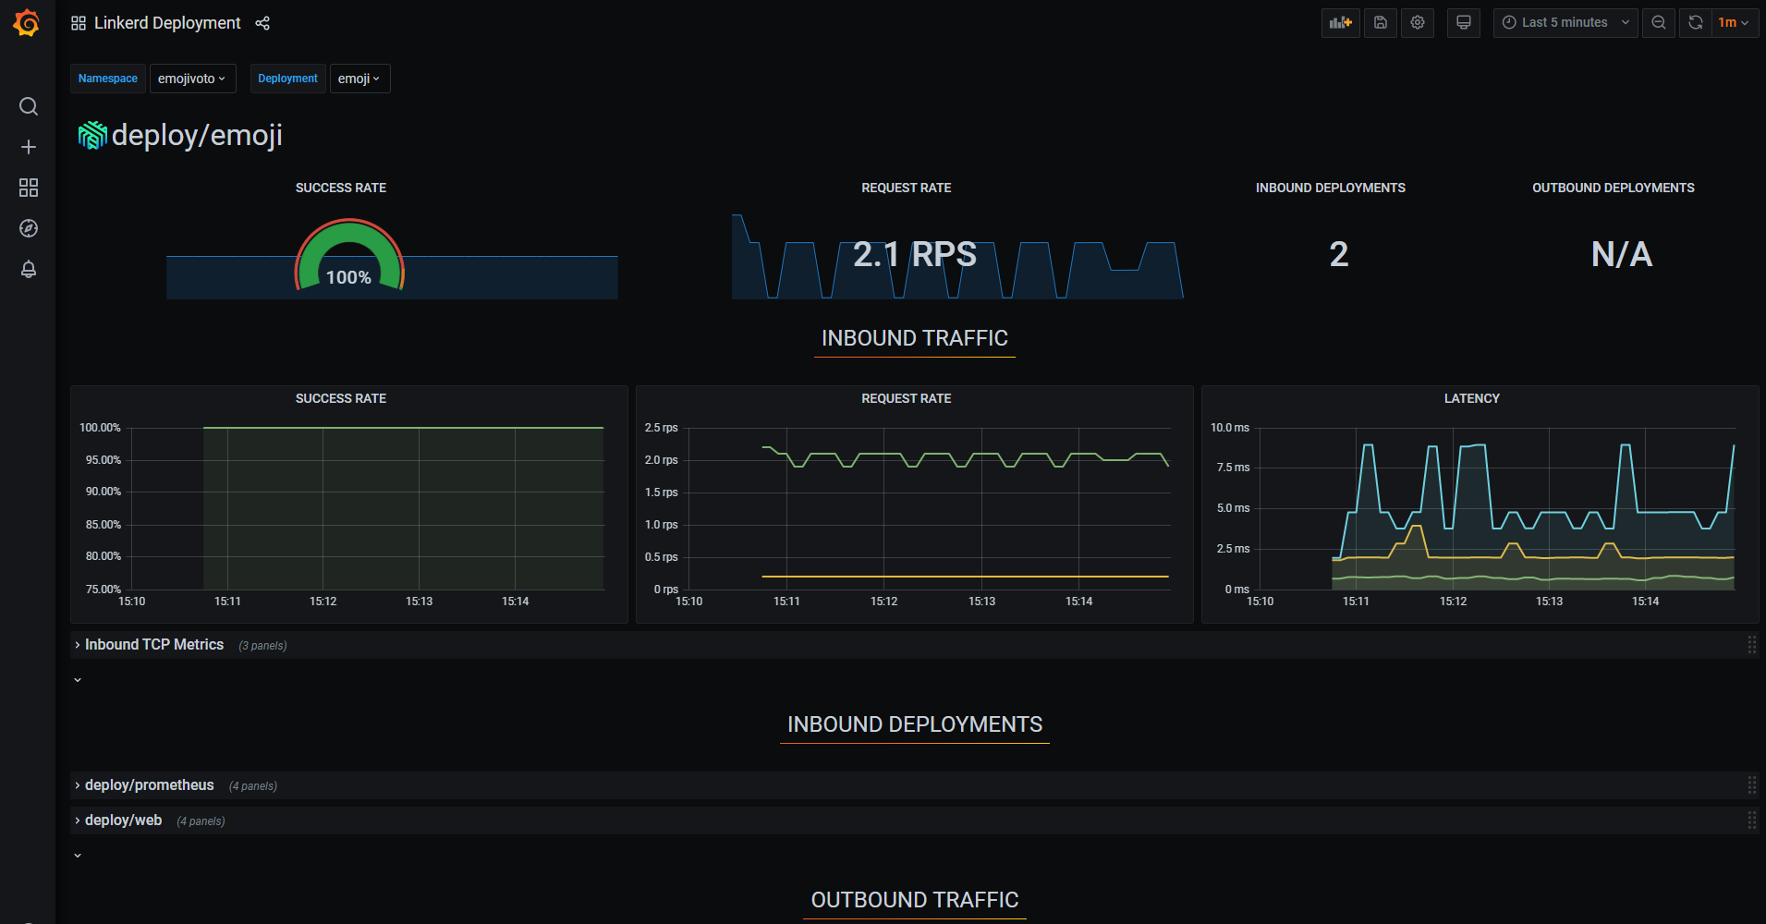The image size is (1766, 924).
Task: Open the top Request Rate stat panel title
Action: tap(907, 188)
